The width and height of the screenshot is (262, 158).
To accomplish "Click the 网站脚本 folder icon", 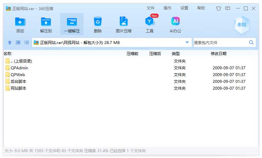I will click(7, 88).
